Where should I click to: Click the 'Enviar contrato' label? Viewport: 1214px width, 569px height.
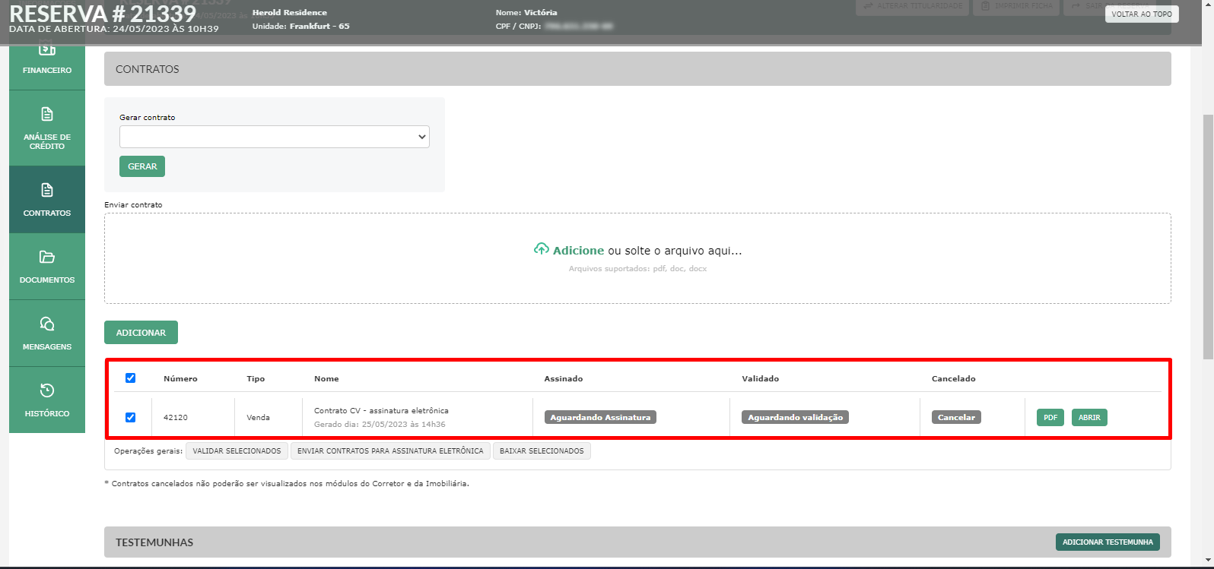pos(133,205)
